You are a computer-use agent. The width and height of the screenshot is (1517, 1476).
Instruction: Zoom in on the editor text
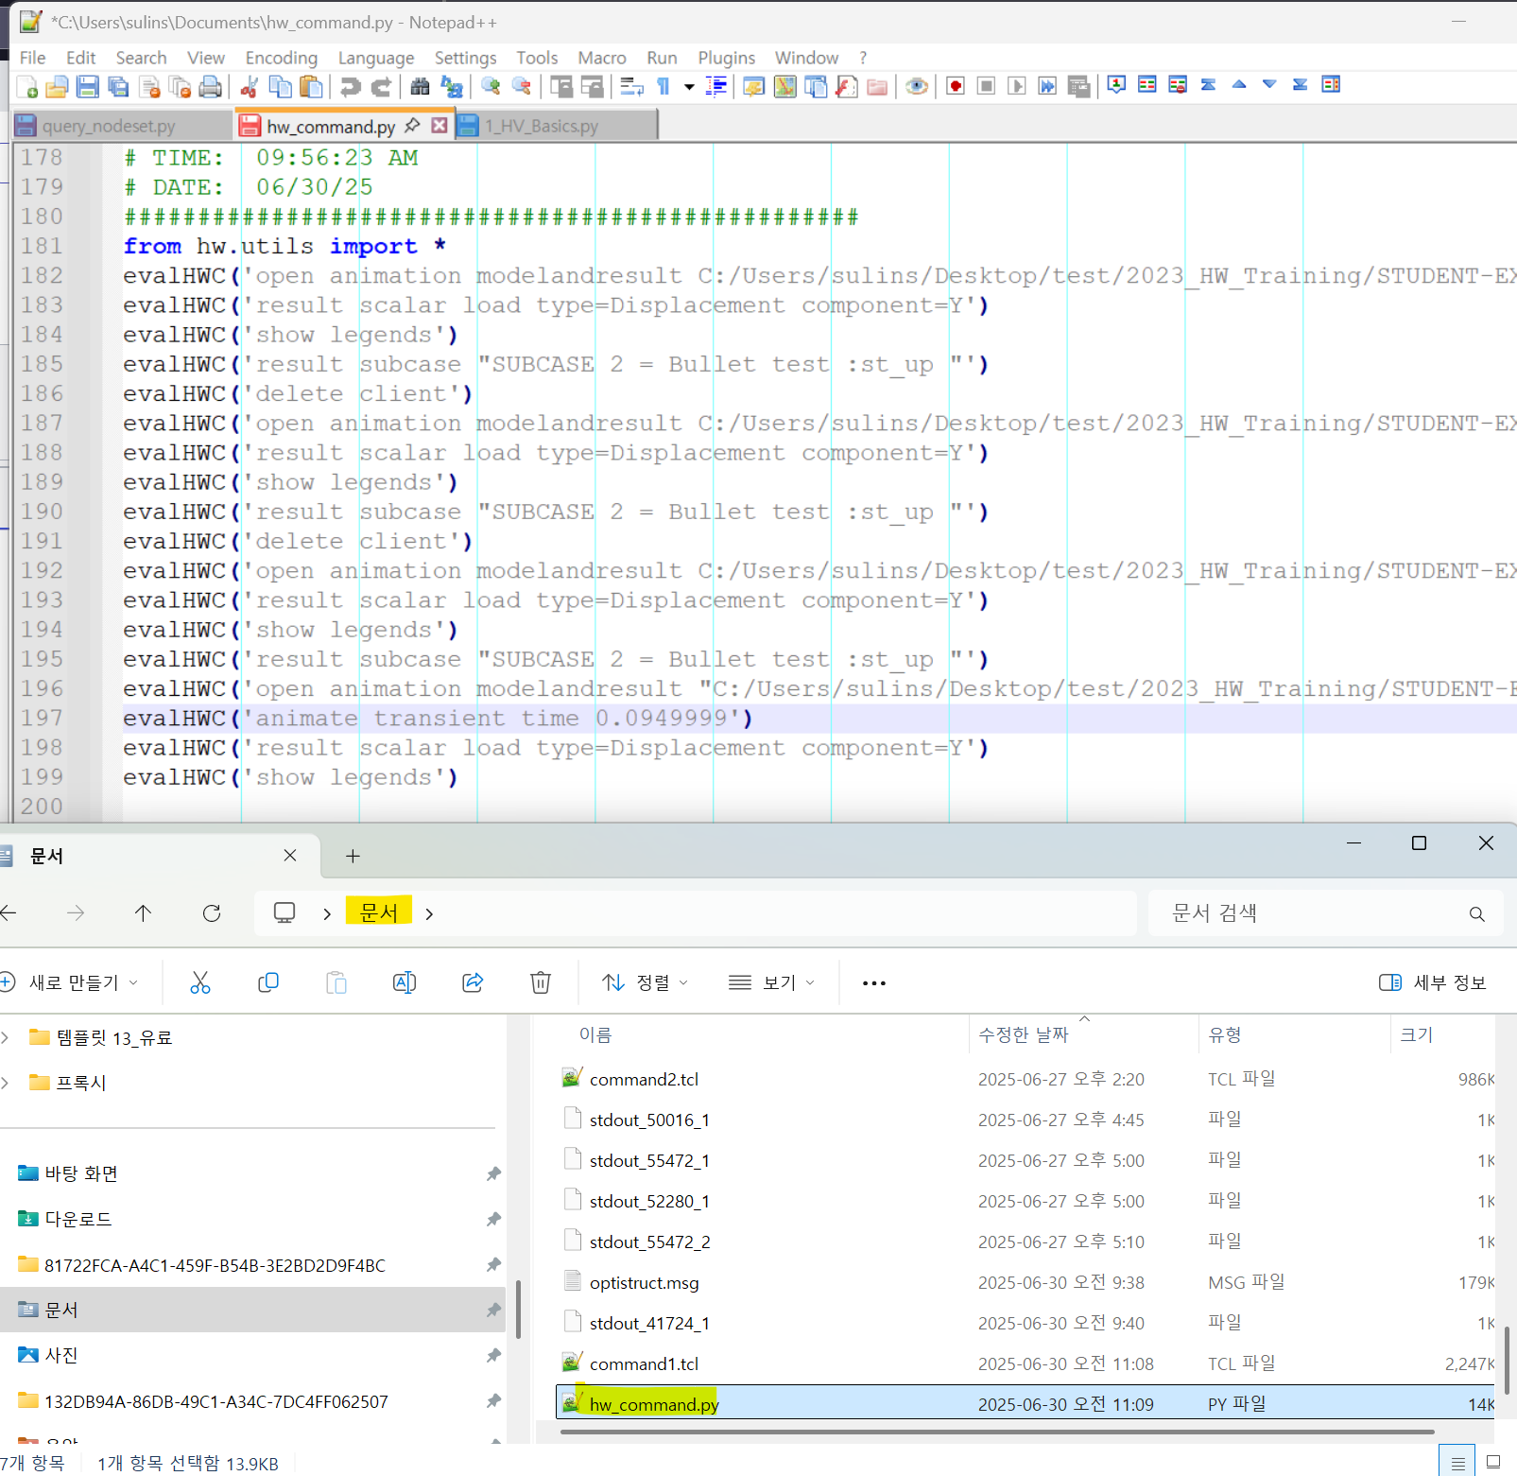pos(491,87)
